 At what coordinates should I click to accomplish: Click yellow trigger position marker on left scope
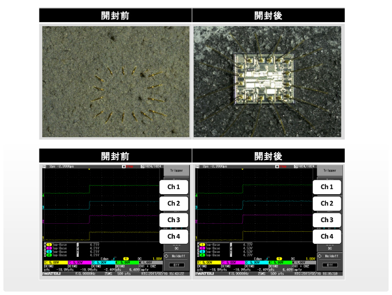click(89, 169)
